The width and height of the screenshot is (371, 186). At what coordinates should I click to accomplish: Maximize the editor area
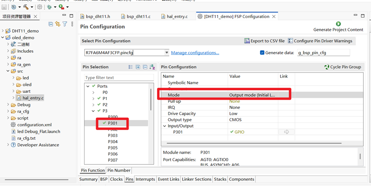pyautogui.click(x=362, y=16)
